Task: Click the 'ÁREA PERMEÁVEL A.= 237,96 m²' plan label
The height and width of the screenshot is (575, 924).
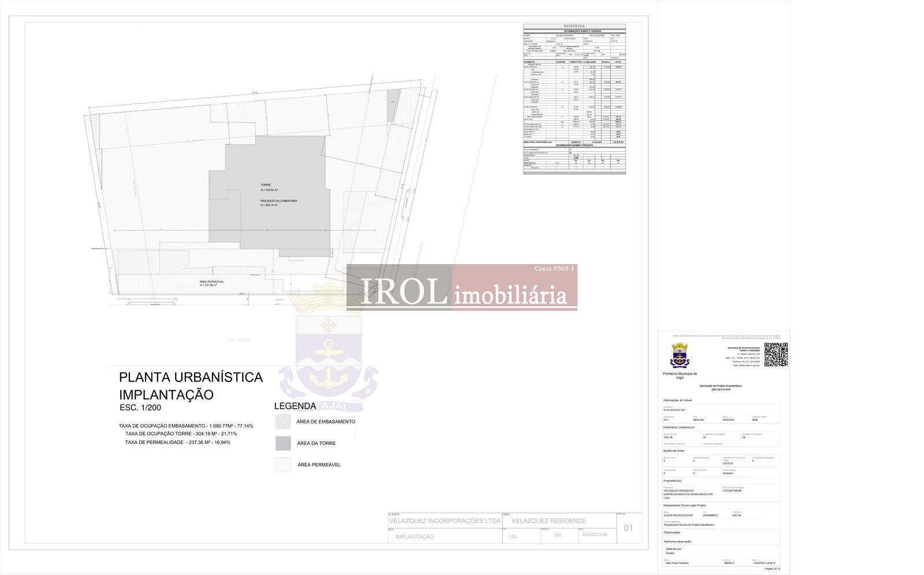Action: tap(212, 283)
